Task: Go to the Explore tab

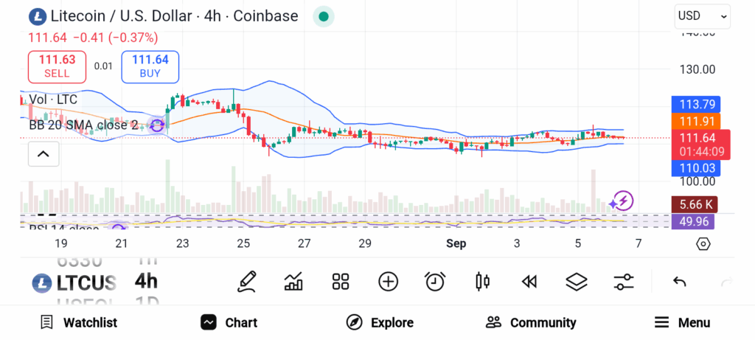Action: [380, 322]
